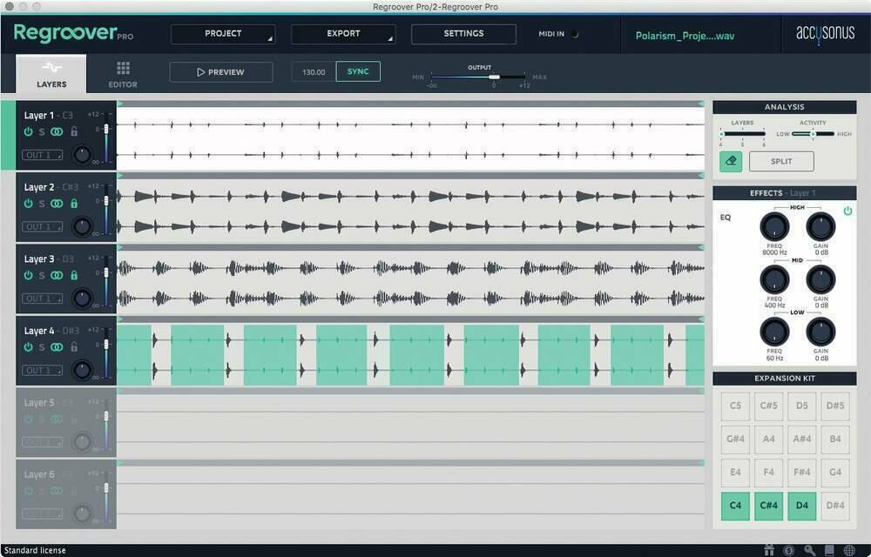871x557 pixels.
Task: Select the LAYERS tab
Action: (x=51, y=74)
